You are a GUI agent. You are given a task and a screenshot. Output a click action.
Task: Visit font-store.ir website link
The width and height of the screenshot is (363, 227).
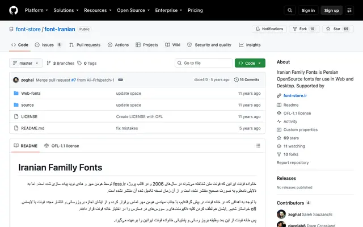coord(295,96)
